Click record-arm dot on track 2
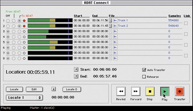This screenshot has width=193, height=111. 24,26
